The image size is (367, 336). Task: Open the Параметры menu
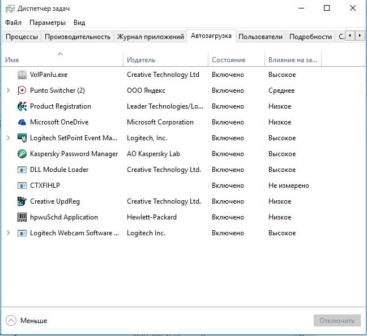pyautogui.click(x=48, y=23)
